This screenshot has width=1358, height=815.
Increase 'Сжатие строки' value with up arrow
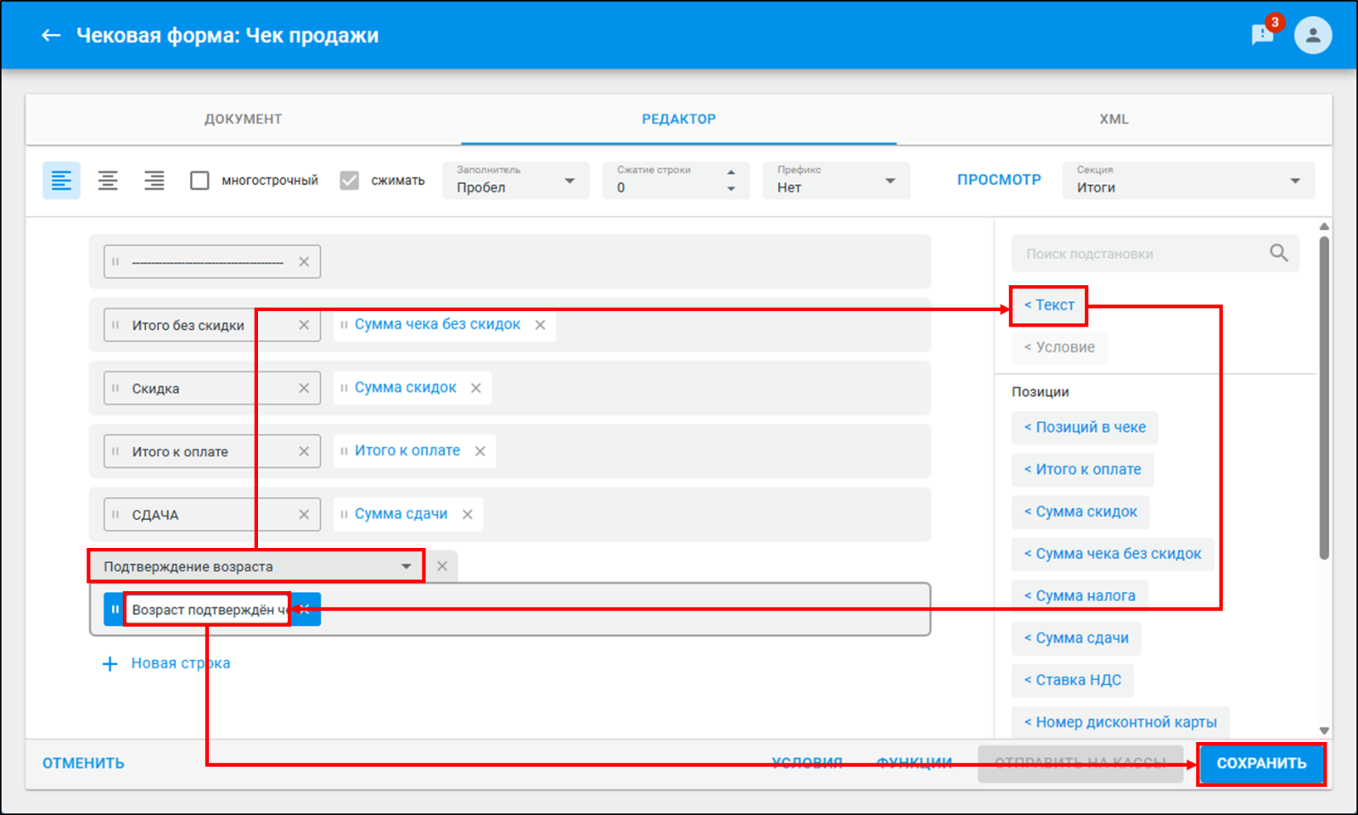click(731, 172)
